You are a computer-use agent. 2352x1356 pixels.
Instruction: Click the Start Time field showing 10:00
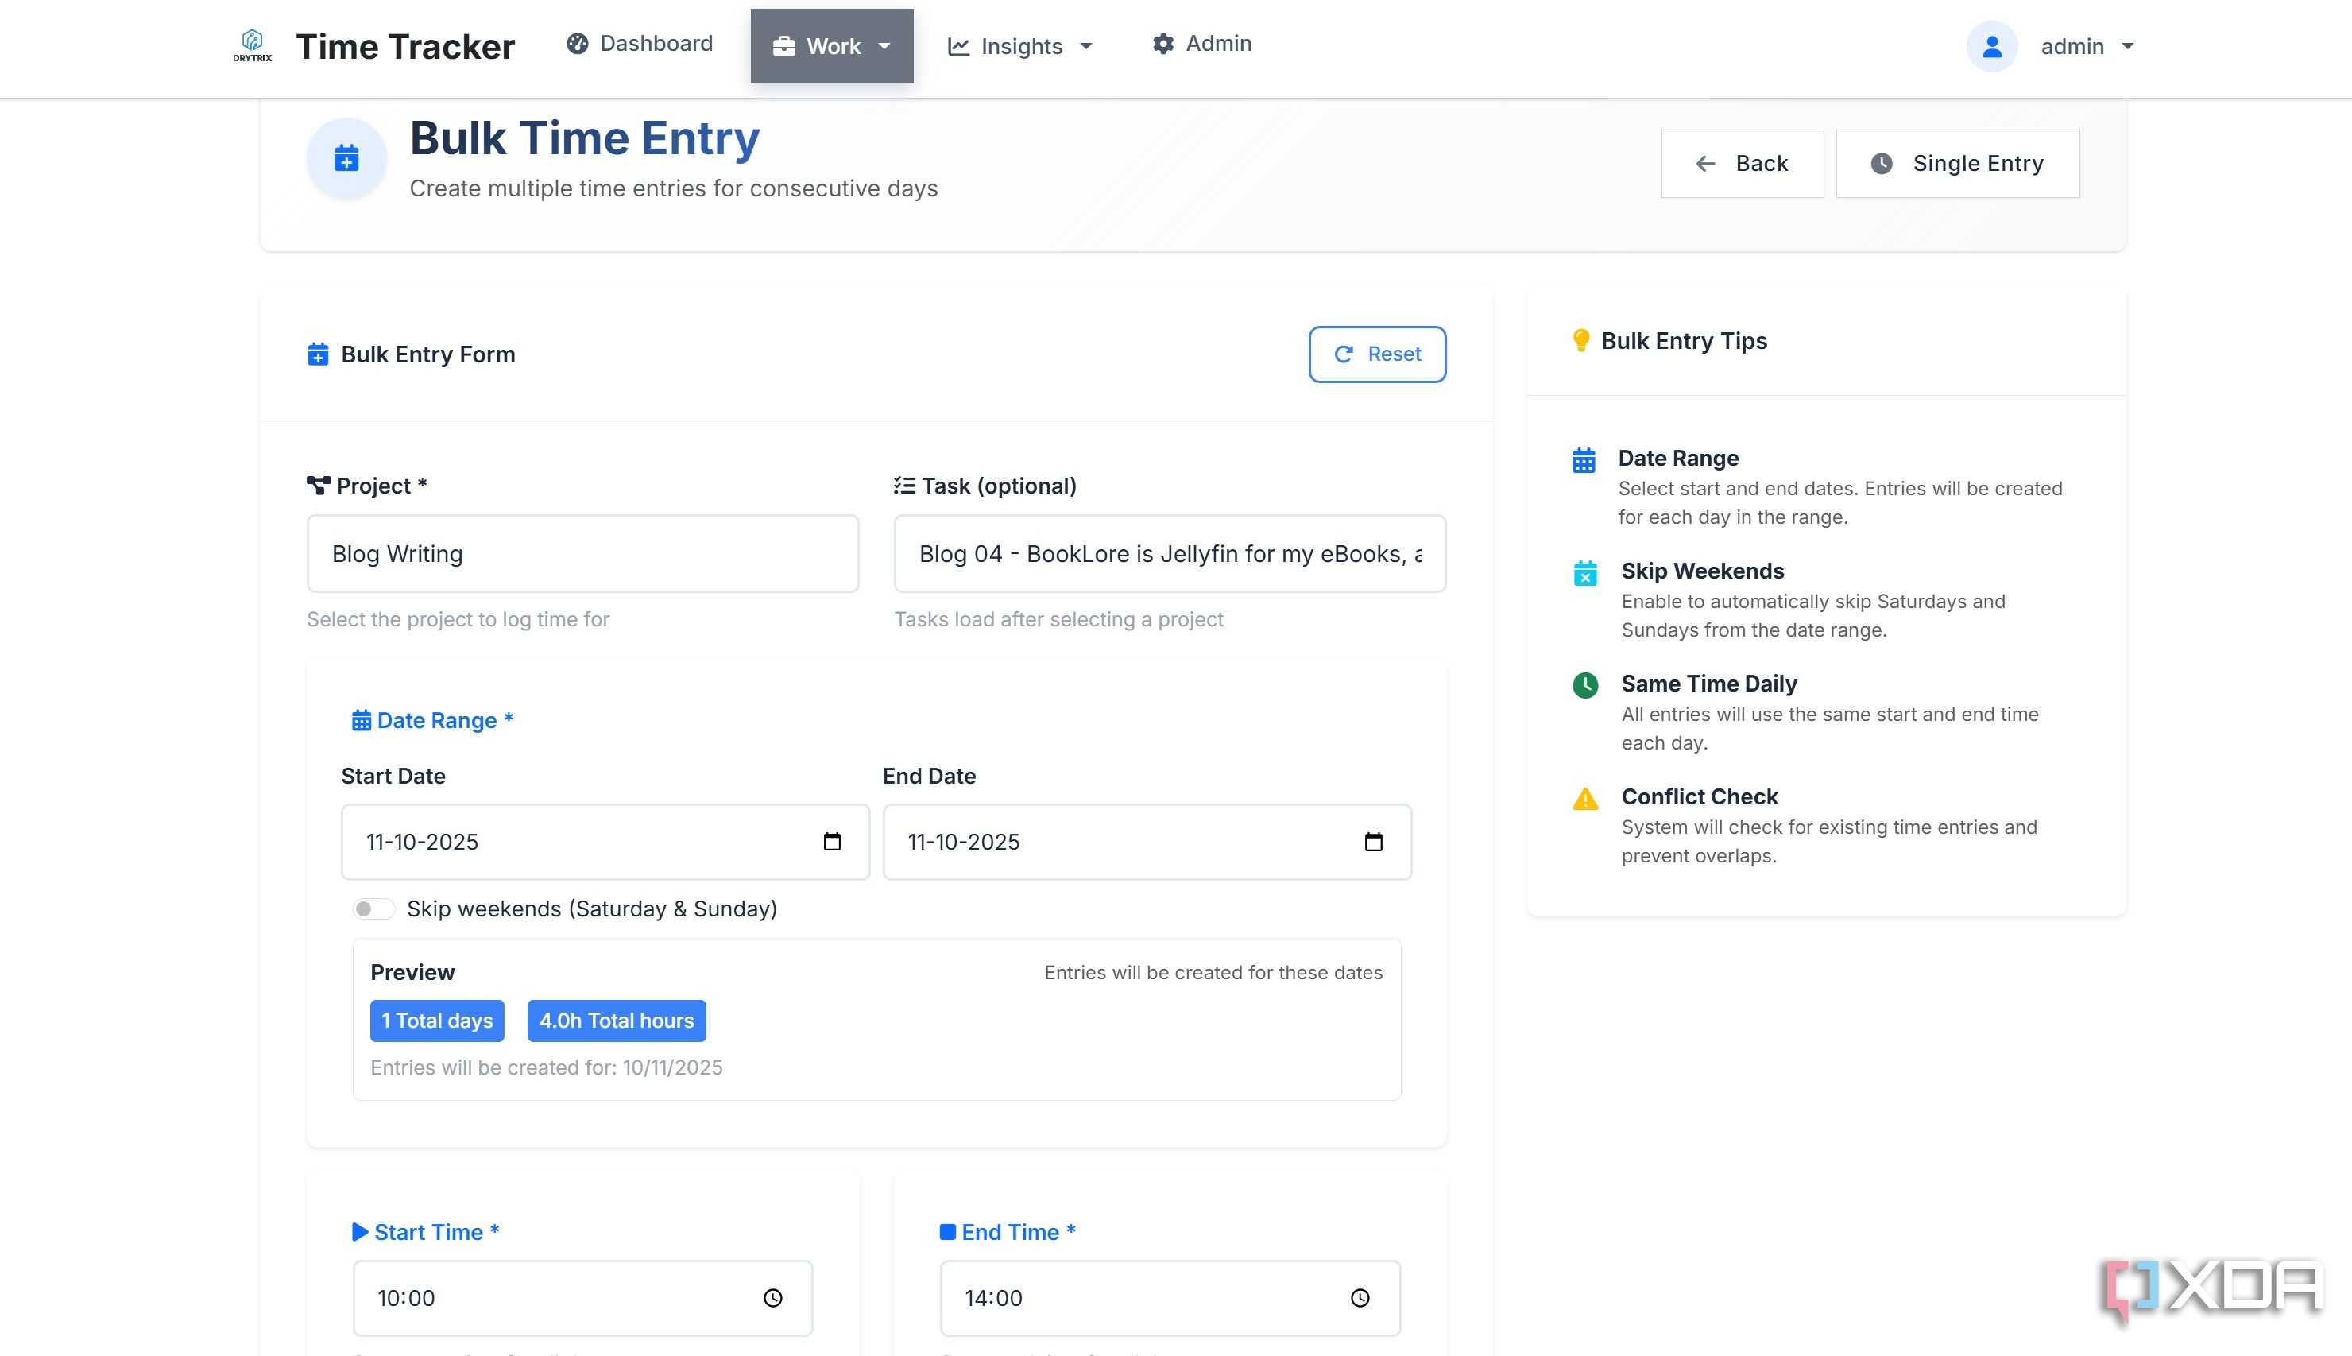click(x=582, y=1297)
